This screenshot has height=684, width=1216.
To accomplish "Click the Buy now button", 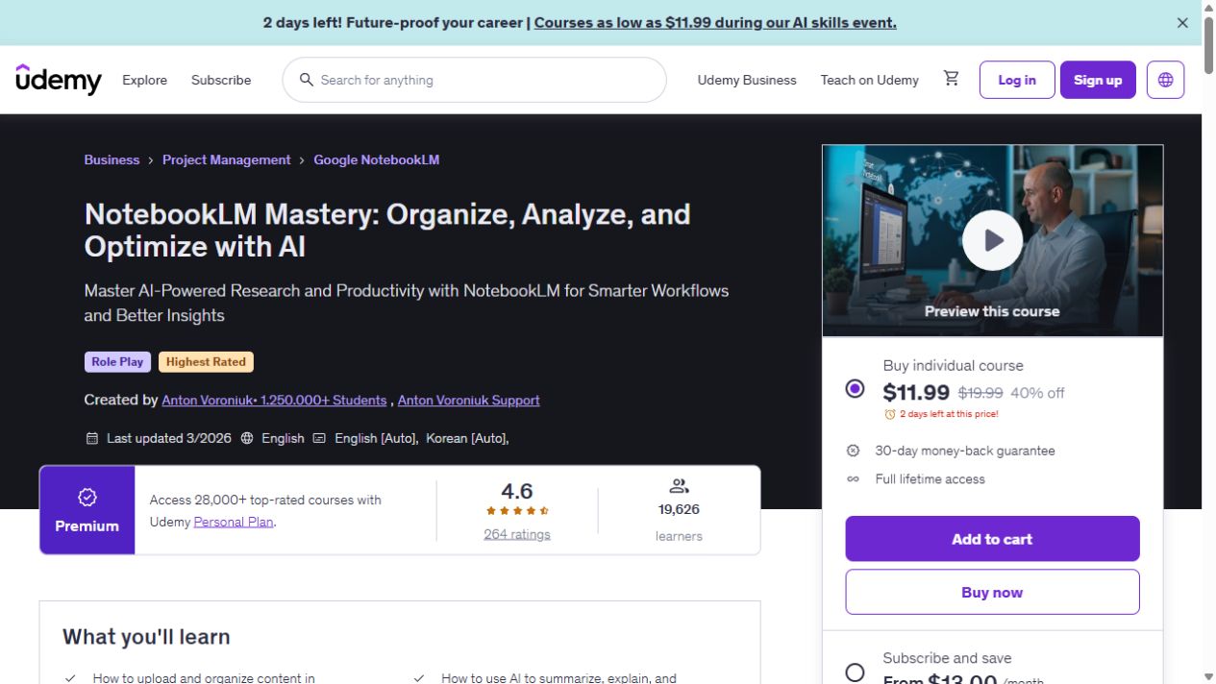I will click(x=992, y=592).
